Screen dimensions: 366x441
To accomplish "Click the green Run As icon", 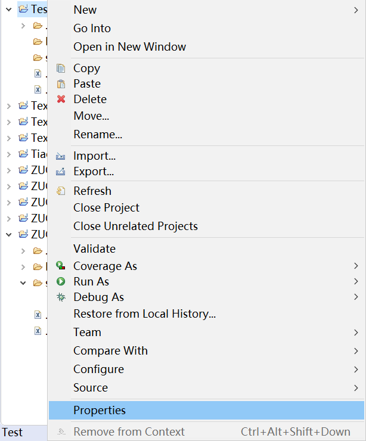I will [x=61, y=282].
